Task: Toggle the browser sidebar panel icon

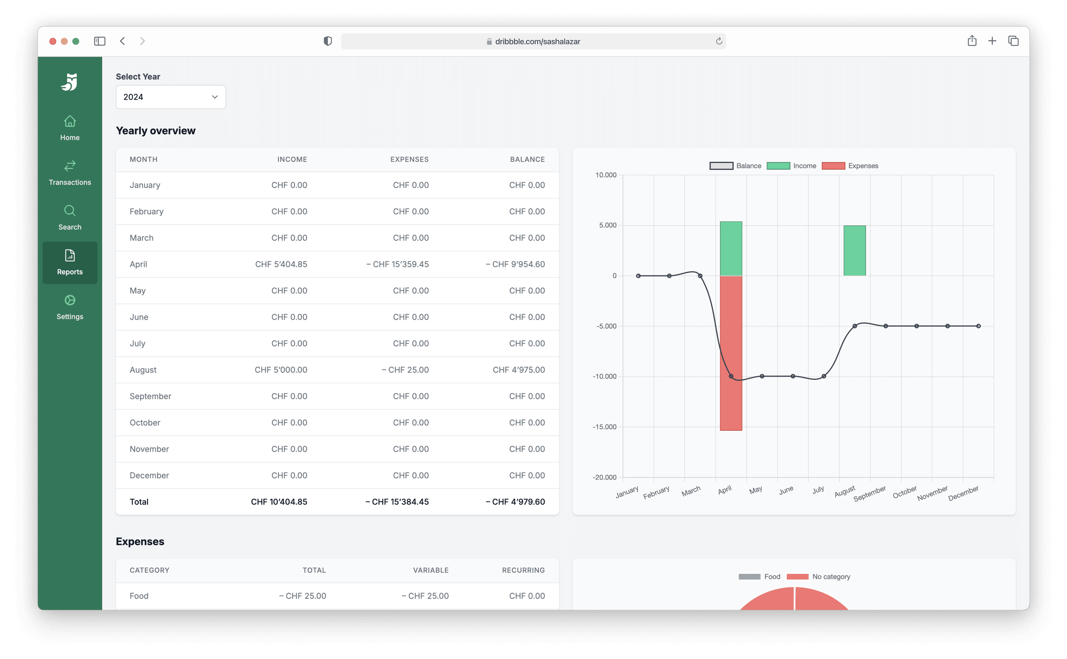Action: point(100,41)
